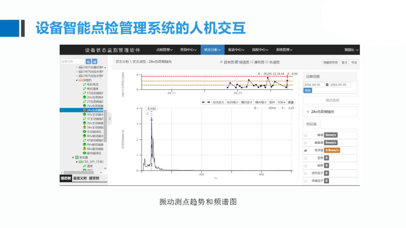
Task: Uncheck the 频谱图 checkbox
Action: pos(237,62)
